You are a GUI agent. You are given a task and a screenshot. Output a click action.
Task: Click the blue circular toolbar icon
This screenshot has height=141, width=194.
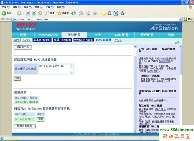coord(116,13)
